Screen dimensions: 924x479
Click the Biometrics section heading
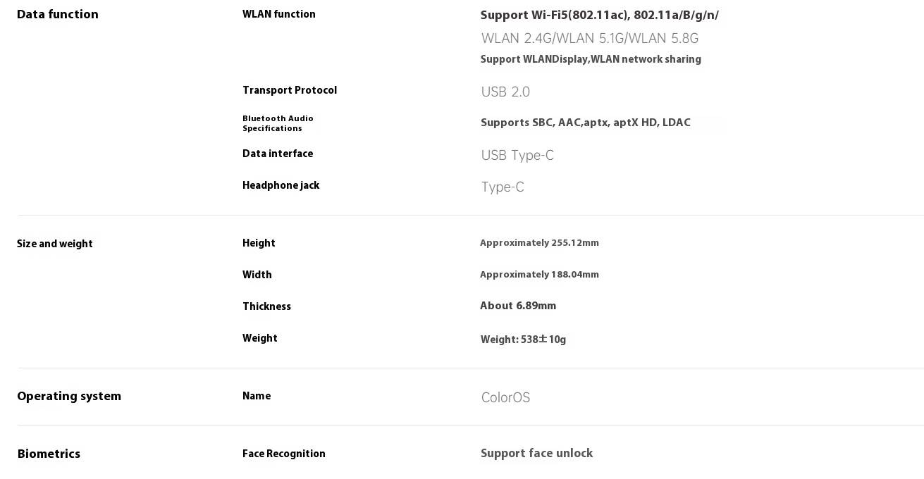49,454
